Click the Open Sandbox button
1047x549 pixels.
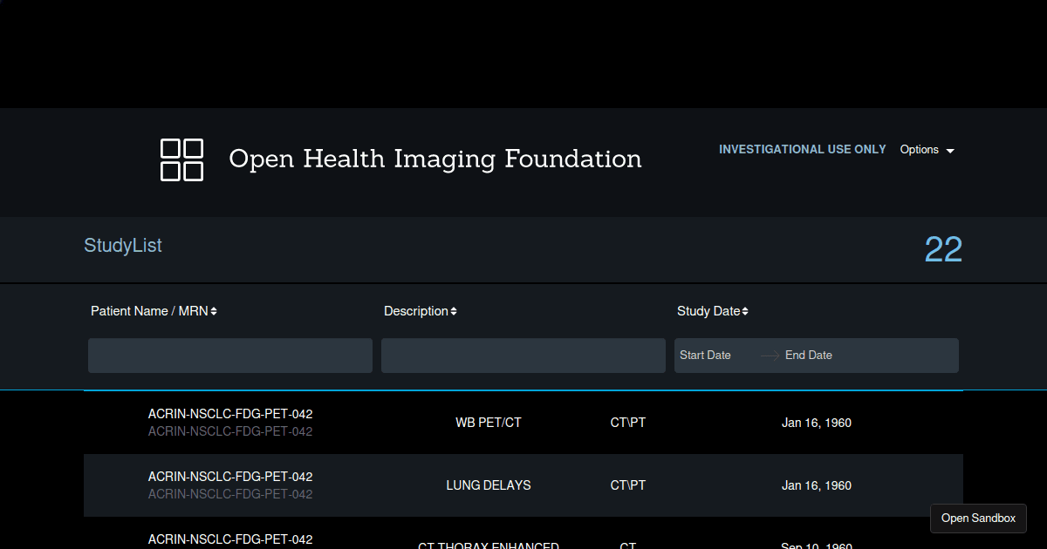[x=978, y=518]
